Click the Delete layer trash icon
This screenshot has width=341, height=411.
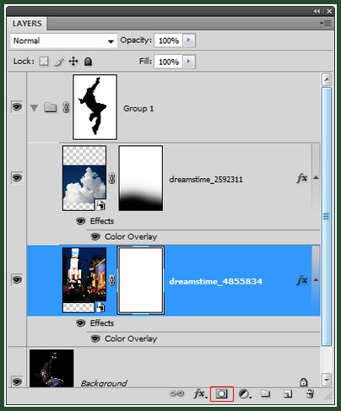(x=310, y=393)
